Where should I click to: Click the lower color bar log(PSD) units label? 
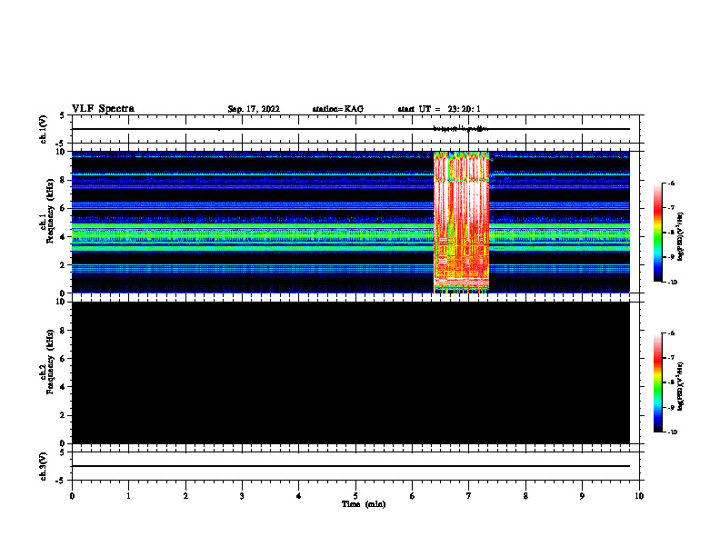[680, 386]
